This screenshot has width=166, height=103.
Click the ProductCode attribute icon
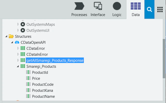pos(28,84)
